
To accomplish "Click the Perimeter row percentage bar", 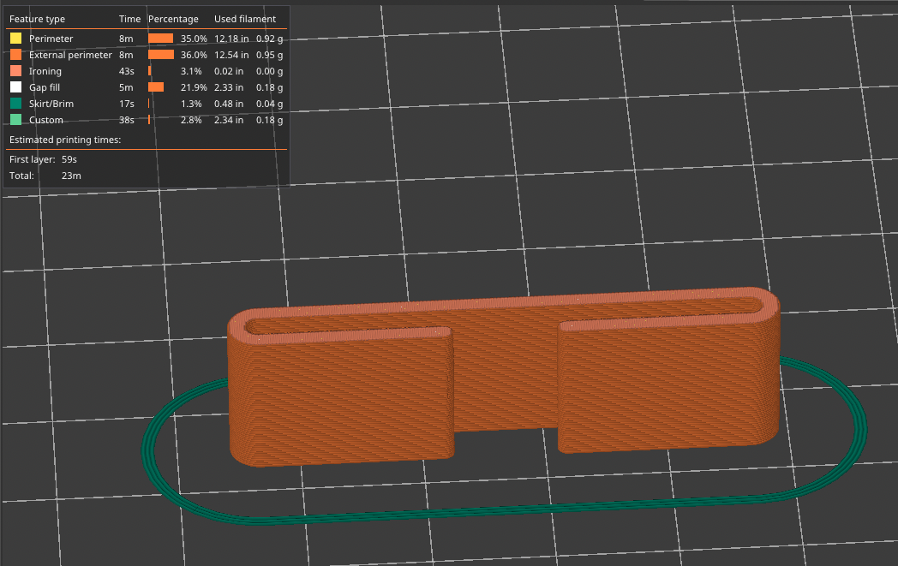I will click(160, 39).
